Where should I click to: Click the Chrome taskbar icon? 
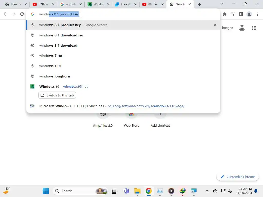(x=149, y=191)
